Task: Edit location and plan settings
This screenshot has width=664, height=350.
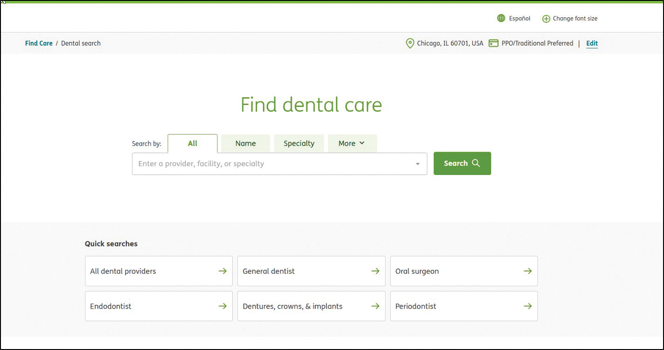Action: click(592, 43)
